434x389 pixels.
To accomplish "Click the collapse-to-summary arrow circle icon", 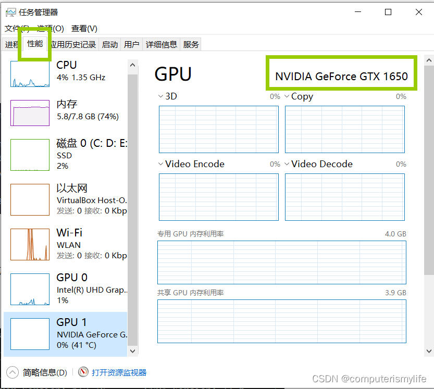I will point(12,372).
